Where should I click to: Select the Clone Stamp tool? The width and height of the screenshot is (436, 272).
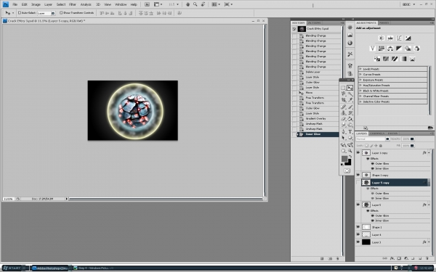click(344, 113)
